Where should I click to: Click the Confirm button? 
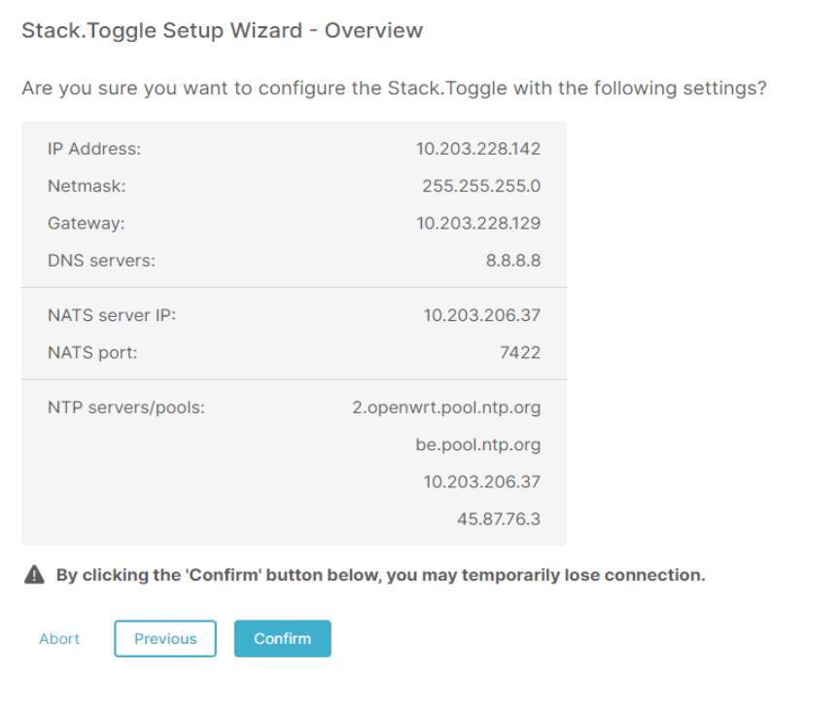coord(283,639)
